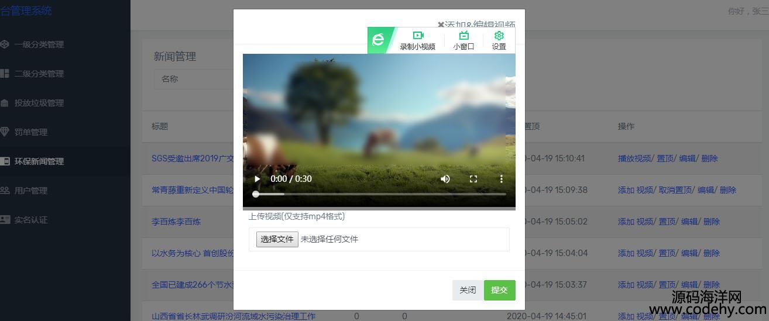Image resolution: width=769 pixels, height=321 pixels.
Task: Open 投放垃圾管理 in the sidebar
Action: point(39,103)
